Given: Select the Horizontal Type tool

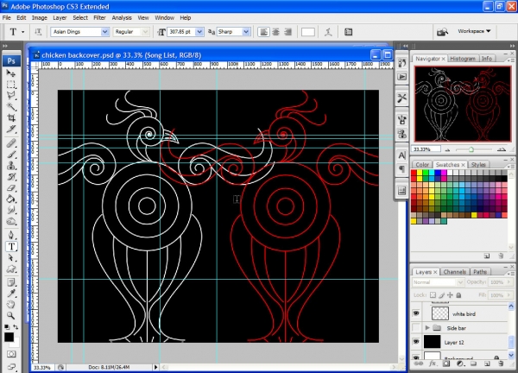Looking at the screenshot, I should 11,246.
